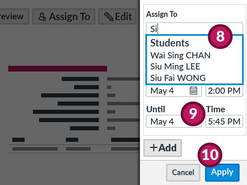Click the May 4 text in the upper date field

162,90
